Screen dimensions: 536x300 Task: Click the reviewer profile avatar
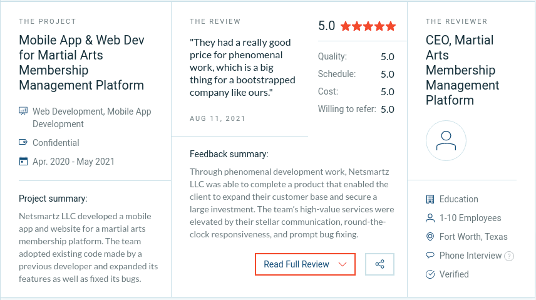[x=446, y=141]
